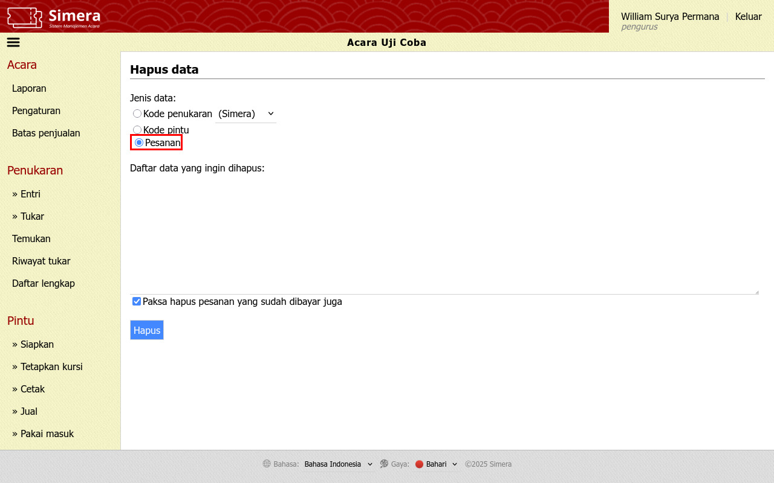The height and width of the screenshot is (483, 774).
Task: Open the Bahari style dropdown
Action: (x=436, y=464)
